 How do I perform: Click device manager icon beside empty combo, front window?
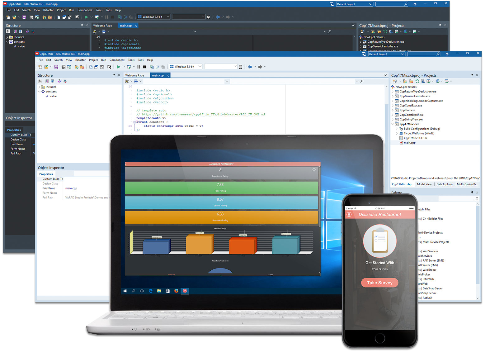tap(241, 67)
